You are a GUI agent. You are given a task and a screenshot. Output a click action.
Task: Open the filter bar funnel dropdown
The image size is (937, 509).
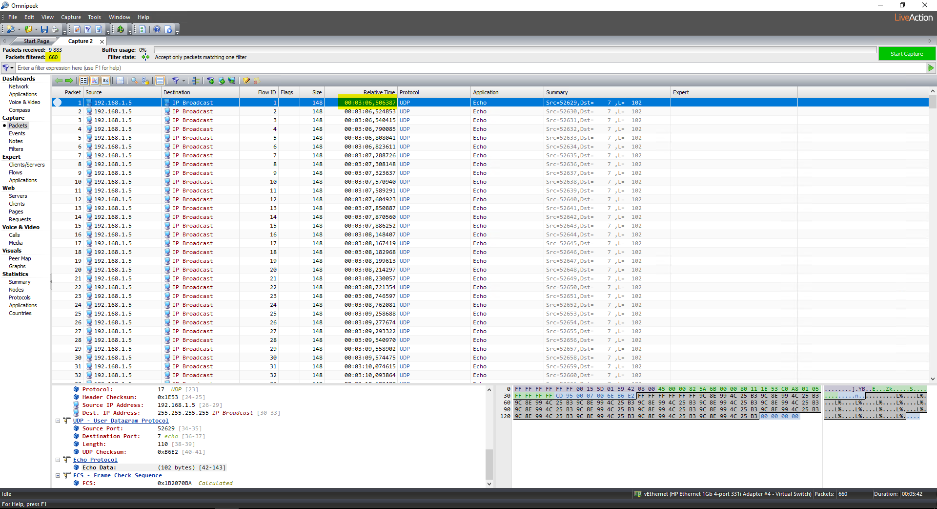pyautogui.click(x=8, y=68)
